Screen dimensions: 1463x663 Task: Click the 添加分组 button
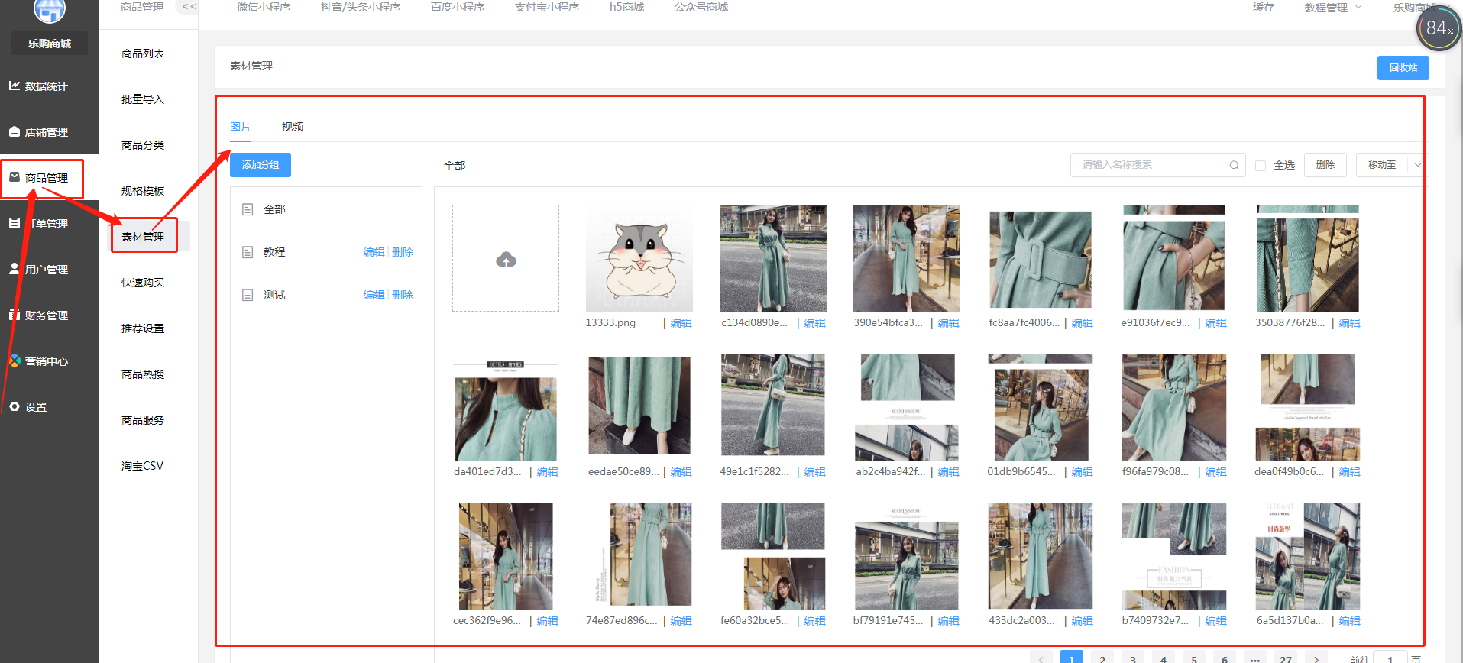[x=261, y=165]
